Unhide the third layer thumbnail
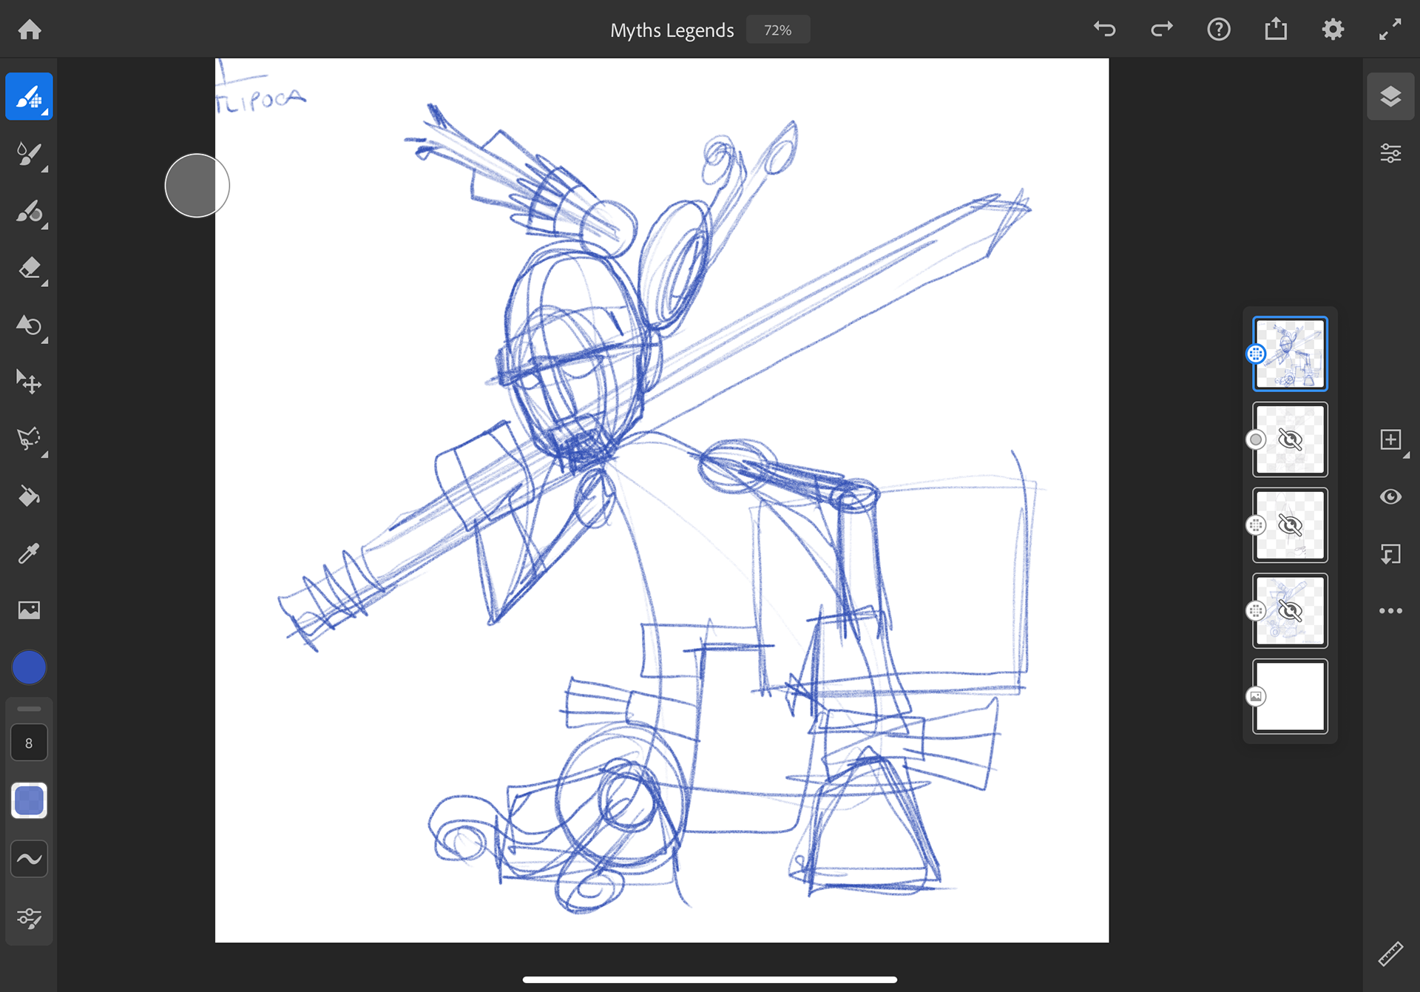The height and width of the screenshot is (992, 1420). point(1290,525)
